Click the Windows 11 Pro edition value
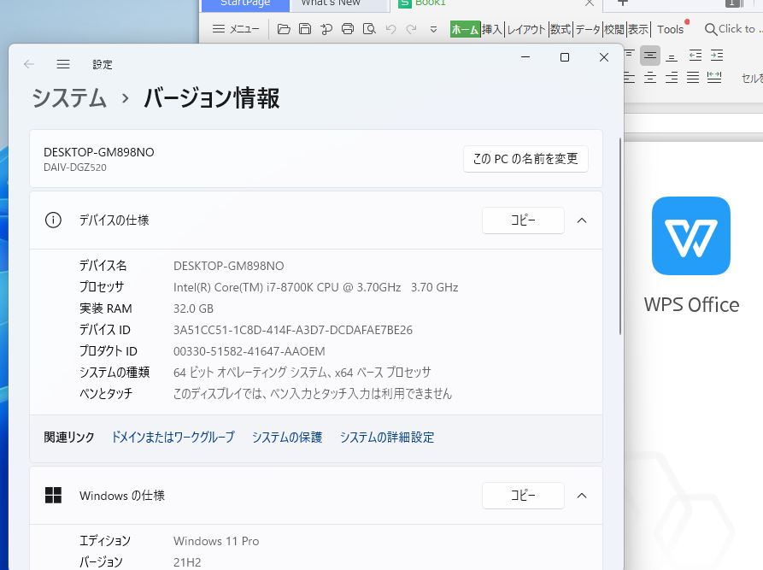Image resolution: width=763 pixels, height=570 pixels. tap(216, 541)
